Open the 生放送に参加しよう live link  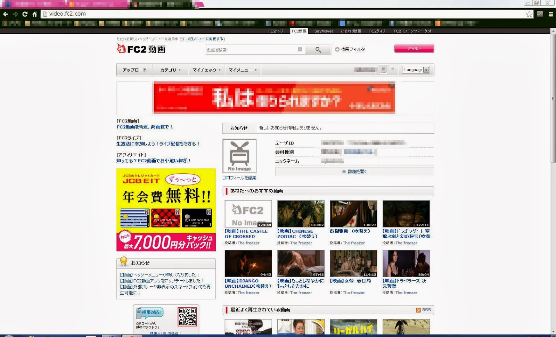point(158,144)
